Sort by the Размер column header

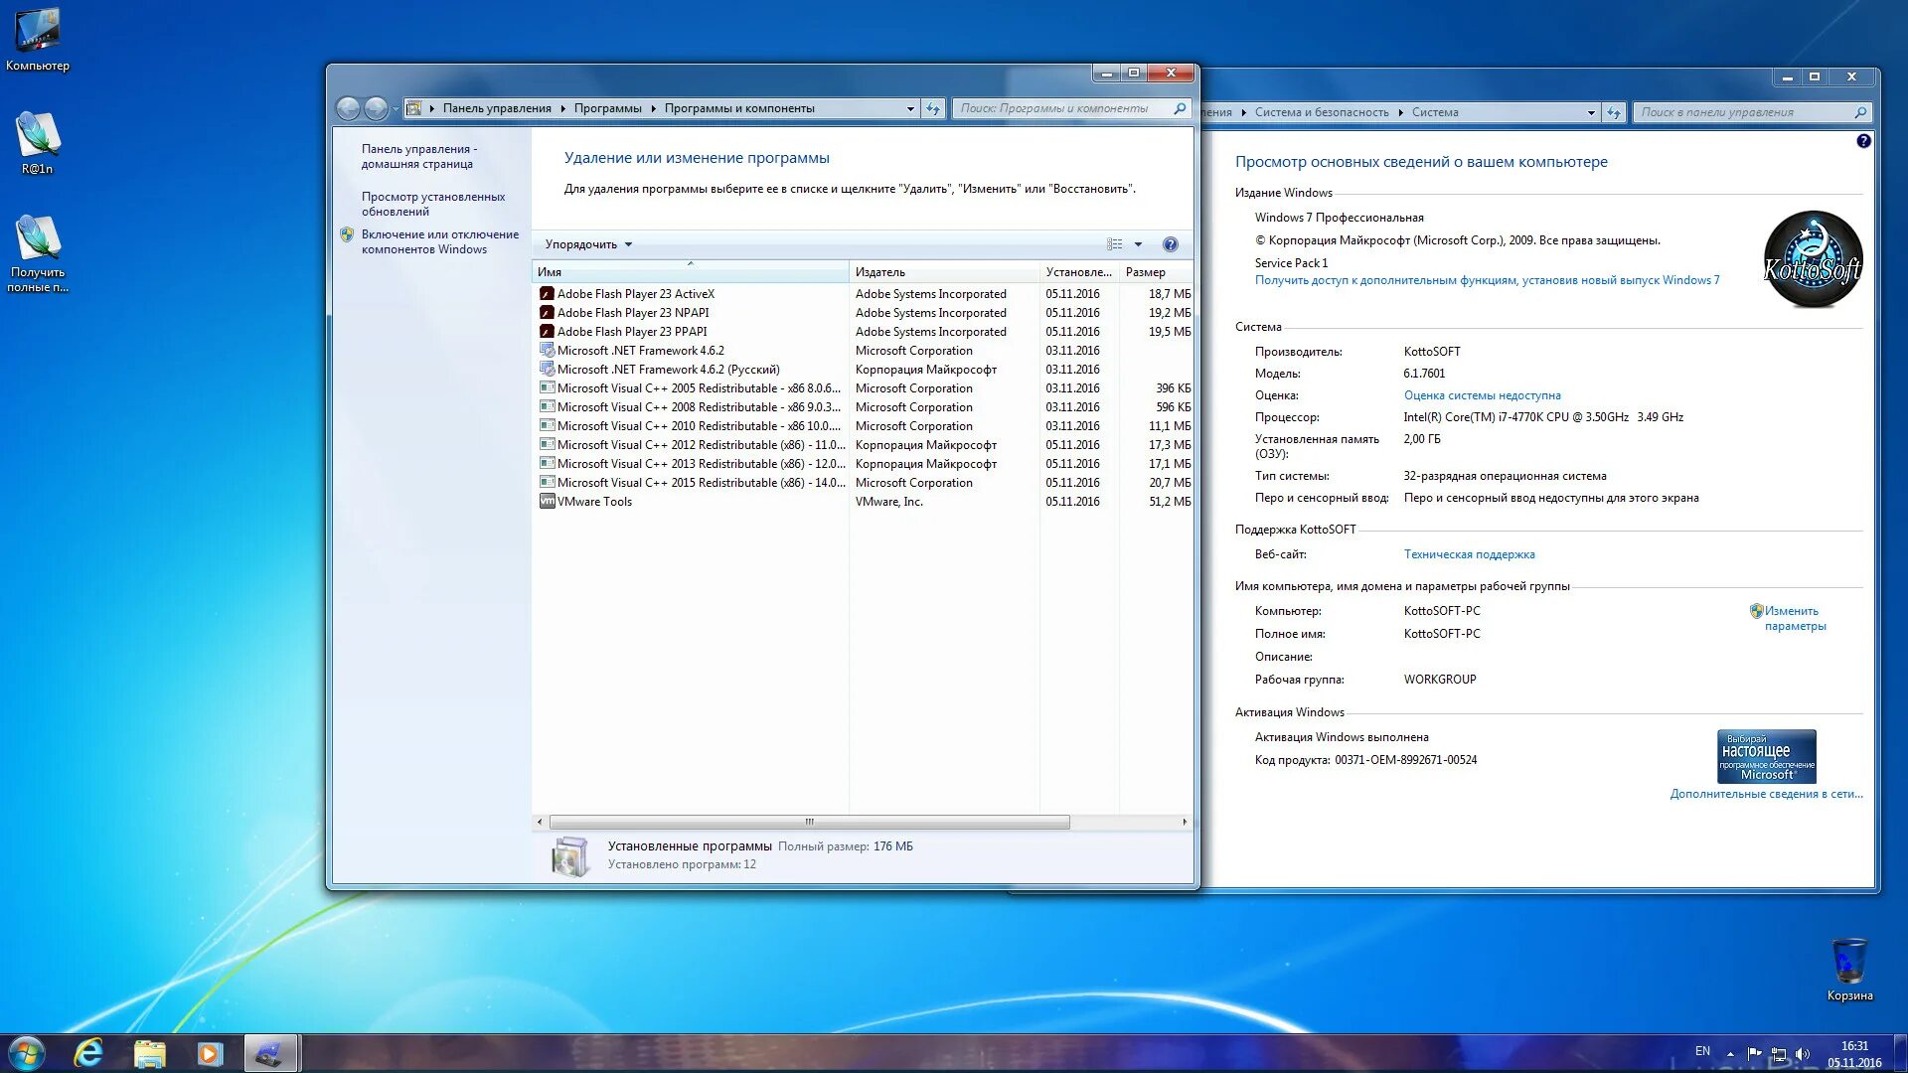click(x=1156, y=271)
